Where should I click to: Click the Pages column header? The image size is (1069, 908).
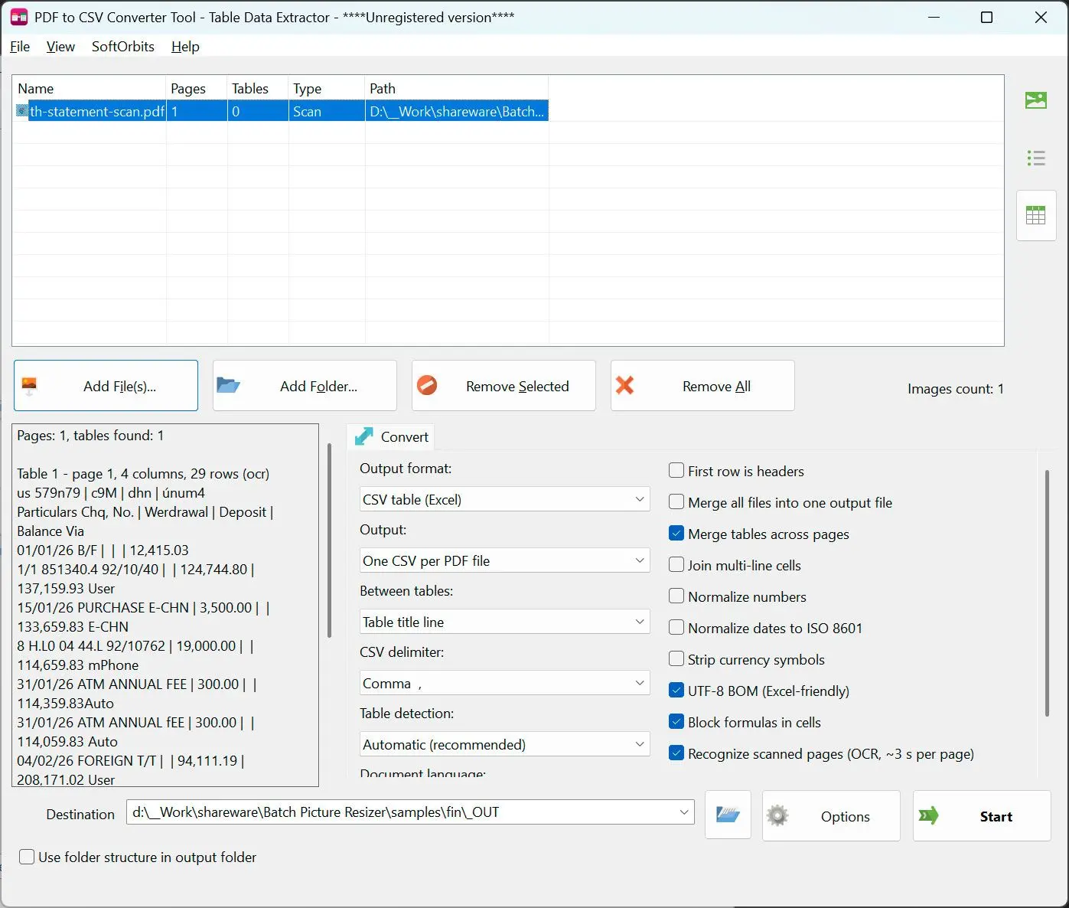pyautogui.click(x=197, y=88)
